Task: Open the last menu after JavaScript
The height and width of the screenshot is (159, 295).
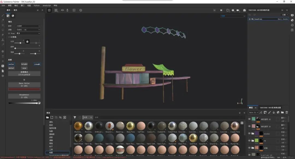Action: pyautogui.click(x=55, y=6)
